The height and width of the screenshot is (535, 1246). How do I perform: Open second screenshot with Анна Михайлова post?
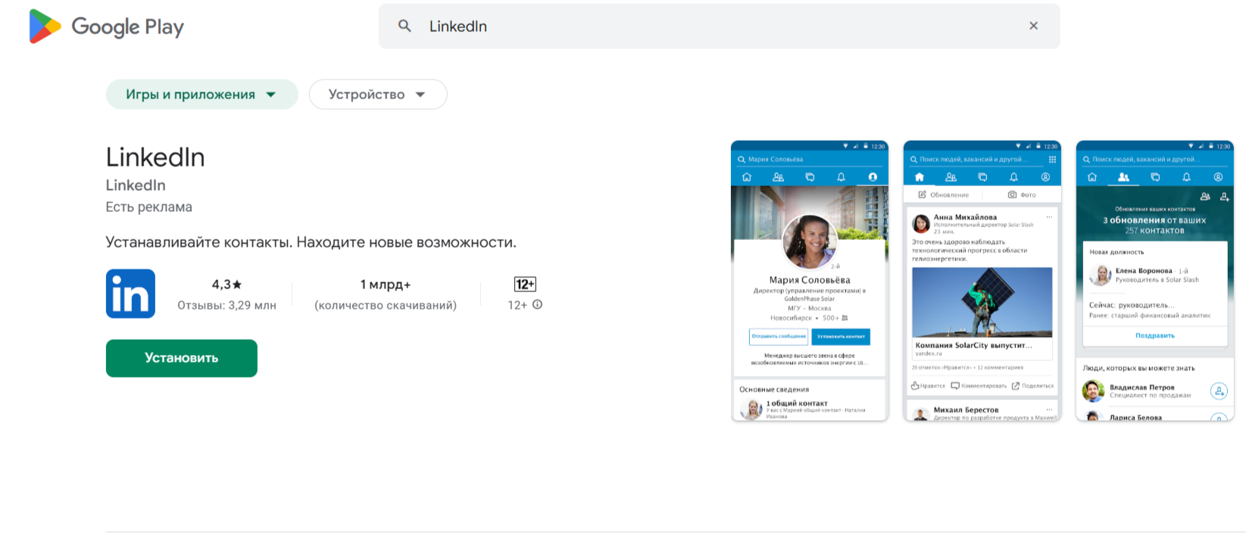982,281
